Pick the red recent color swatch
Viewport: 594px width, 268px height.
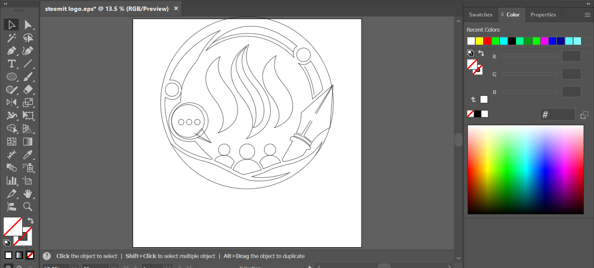tap(487, 41)
